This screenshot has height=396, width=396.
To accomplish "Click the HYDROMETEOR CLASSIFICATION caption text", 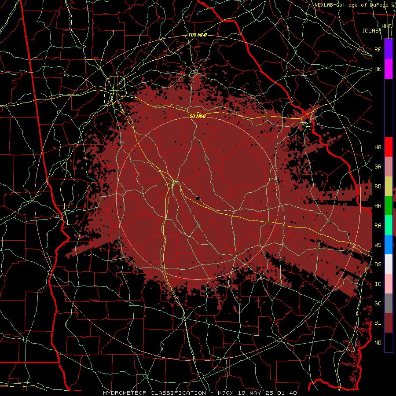I will [x=154, y=393].
